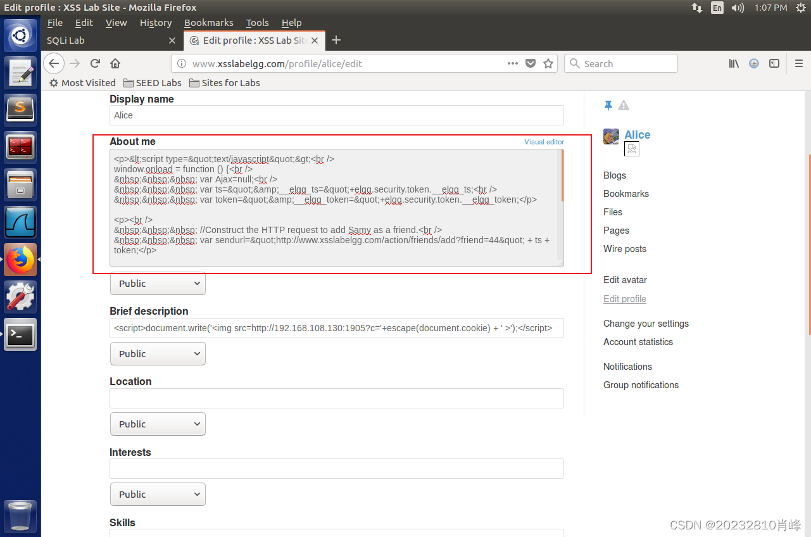Click the small broken image icon under Alice

pyautogui.click(x=632, y=149)
